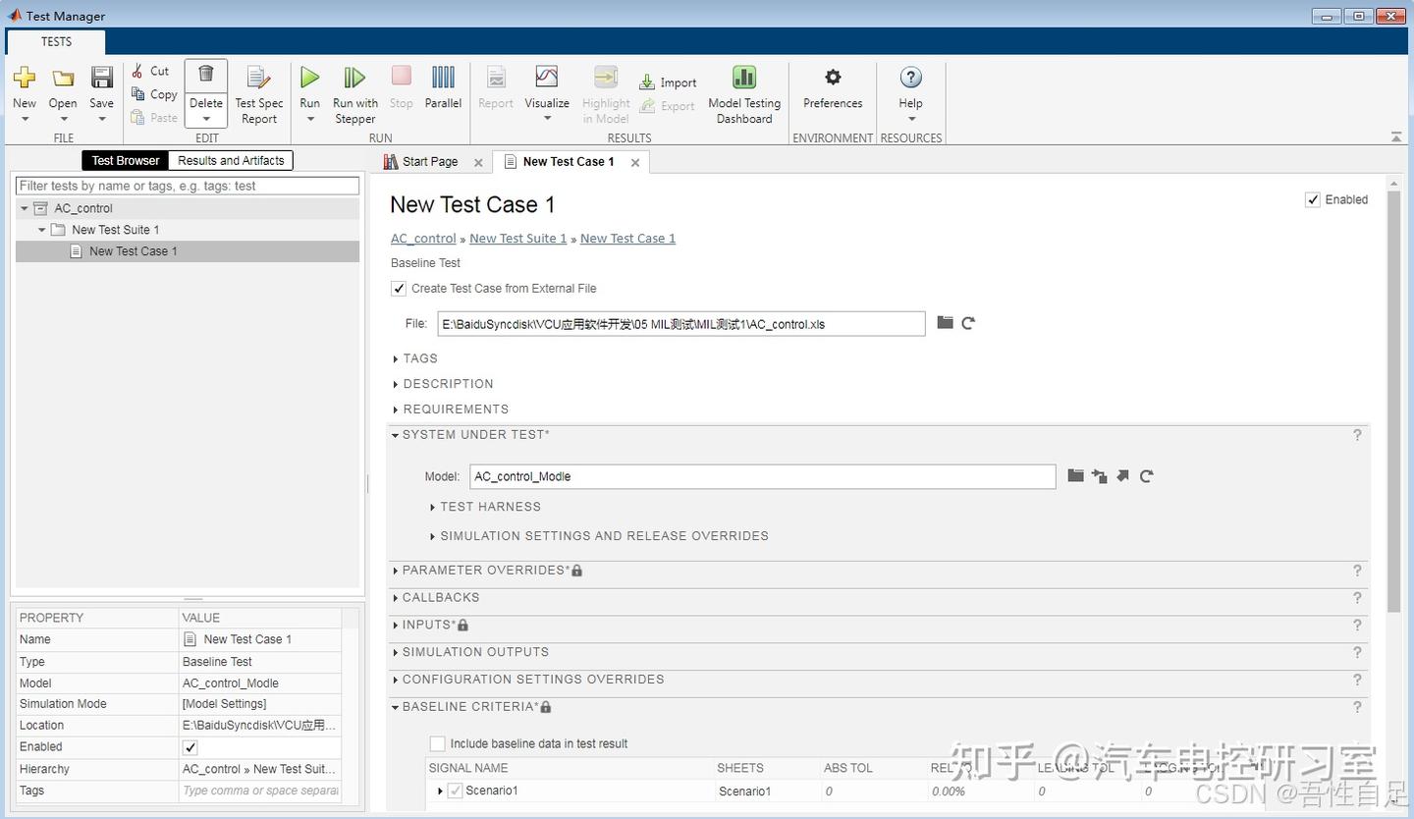Viewport: 1414px width, 819px height.
Task: Expand the PARAMETER OVERRIDES section
Action: pyautogui.click(x=396, y=570)
